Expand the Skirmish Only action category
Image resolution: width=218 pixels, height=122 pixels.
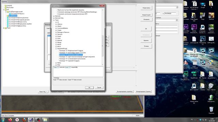coord(54,18)
